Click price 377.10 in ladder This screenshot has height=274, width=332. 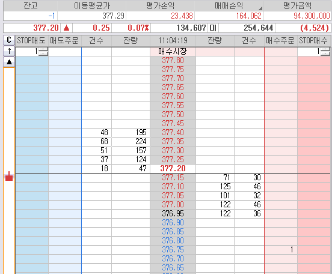(x=173, y=187)
